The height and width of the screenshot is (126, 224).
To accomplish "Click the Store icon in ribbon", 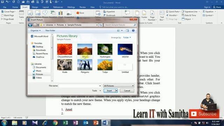I will (78, 13).
